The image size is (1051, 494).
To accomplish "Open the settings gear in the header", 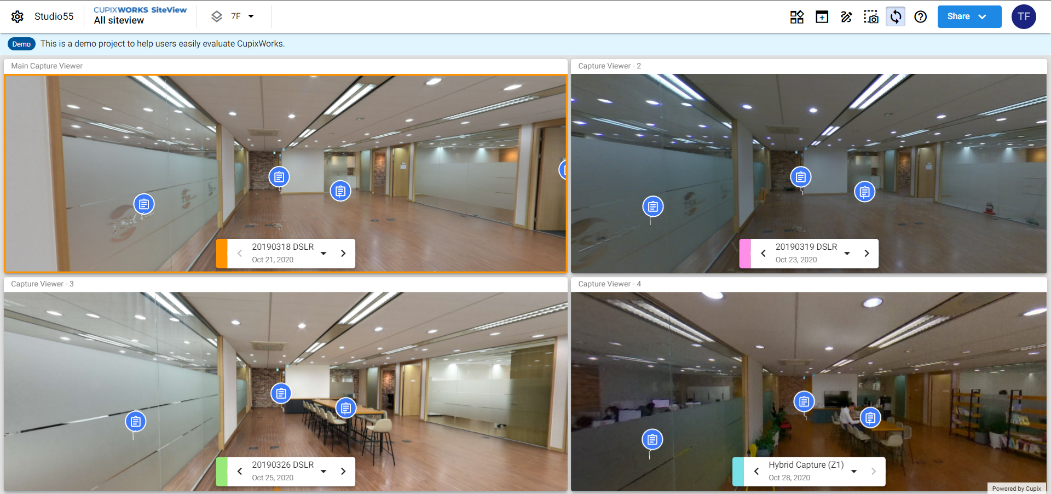I will click(x=18, y=16).
